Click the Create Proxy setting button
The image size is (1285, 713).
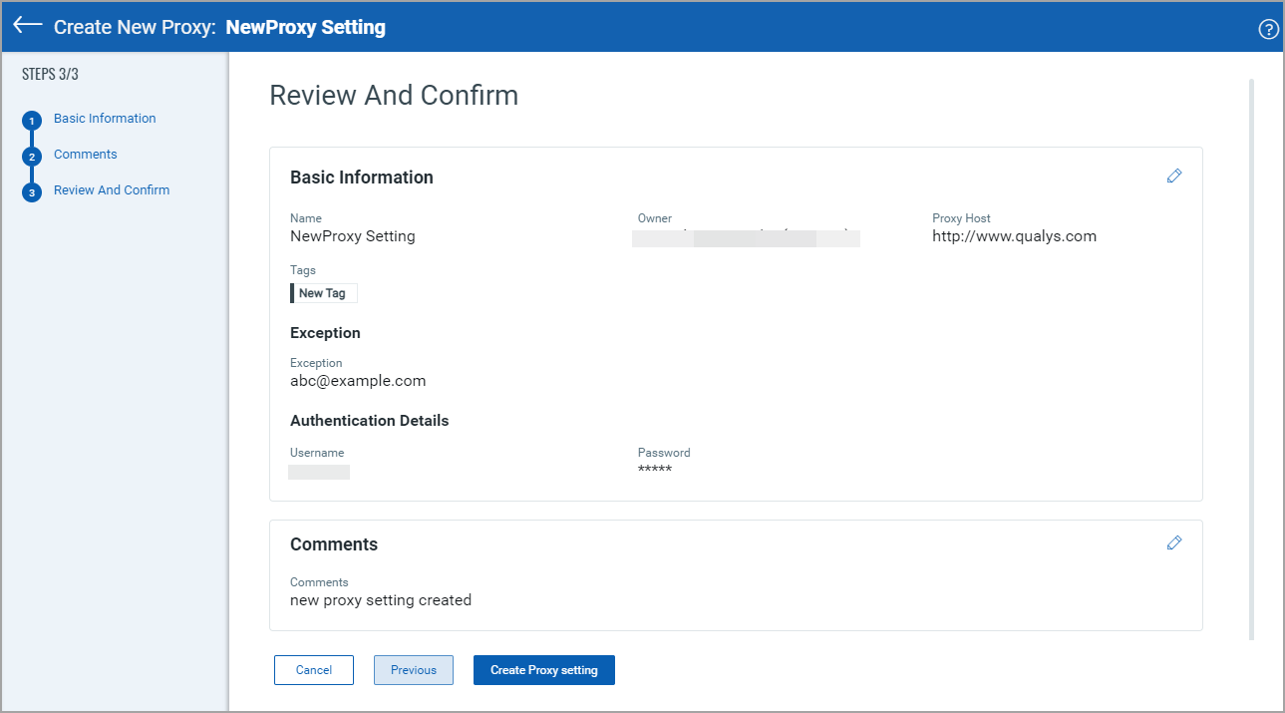[543, 669]
